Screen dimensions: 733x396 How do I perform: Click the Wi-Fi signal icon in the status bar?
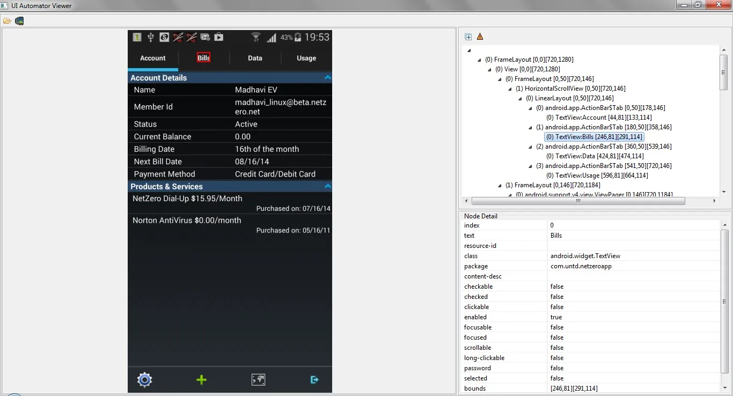256,37
